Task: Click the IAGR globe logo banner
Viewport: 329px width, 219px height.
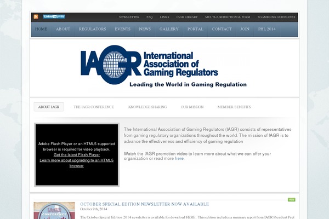Action: [163, 66]
